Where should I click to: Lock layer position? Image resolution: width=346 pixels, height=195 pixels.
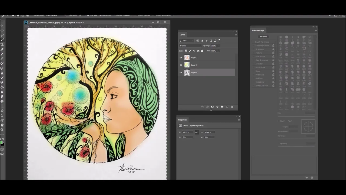click(x=194, y=51)
